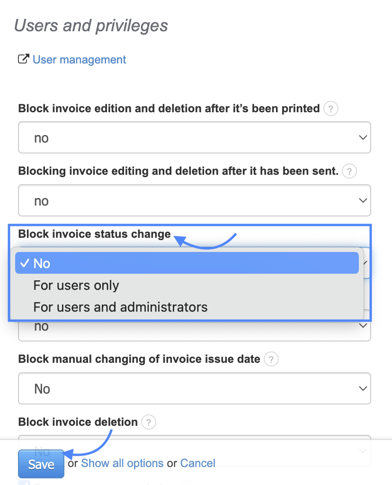Click the external link icon beside User management
Screen dimensions: 392x485
coord(23,60)
